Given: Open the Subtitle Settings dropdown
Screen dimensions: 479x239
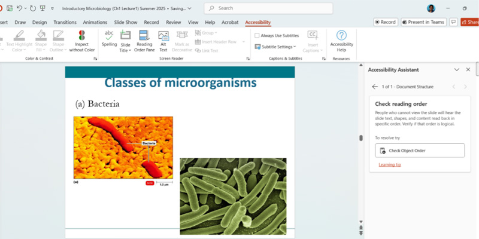Looking at the screenshot, I should tap(277, 47).
